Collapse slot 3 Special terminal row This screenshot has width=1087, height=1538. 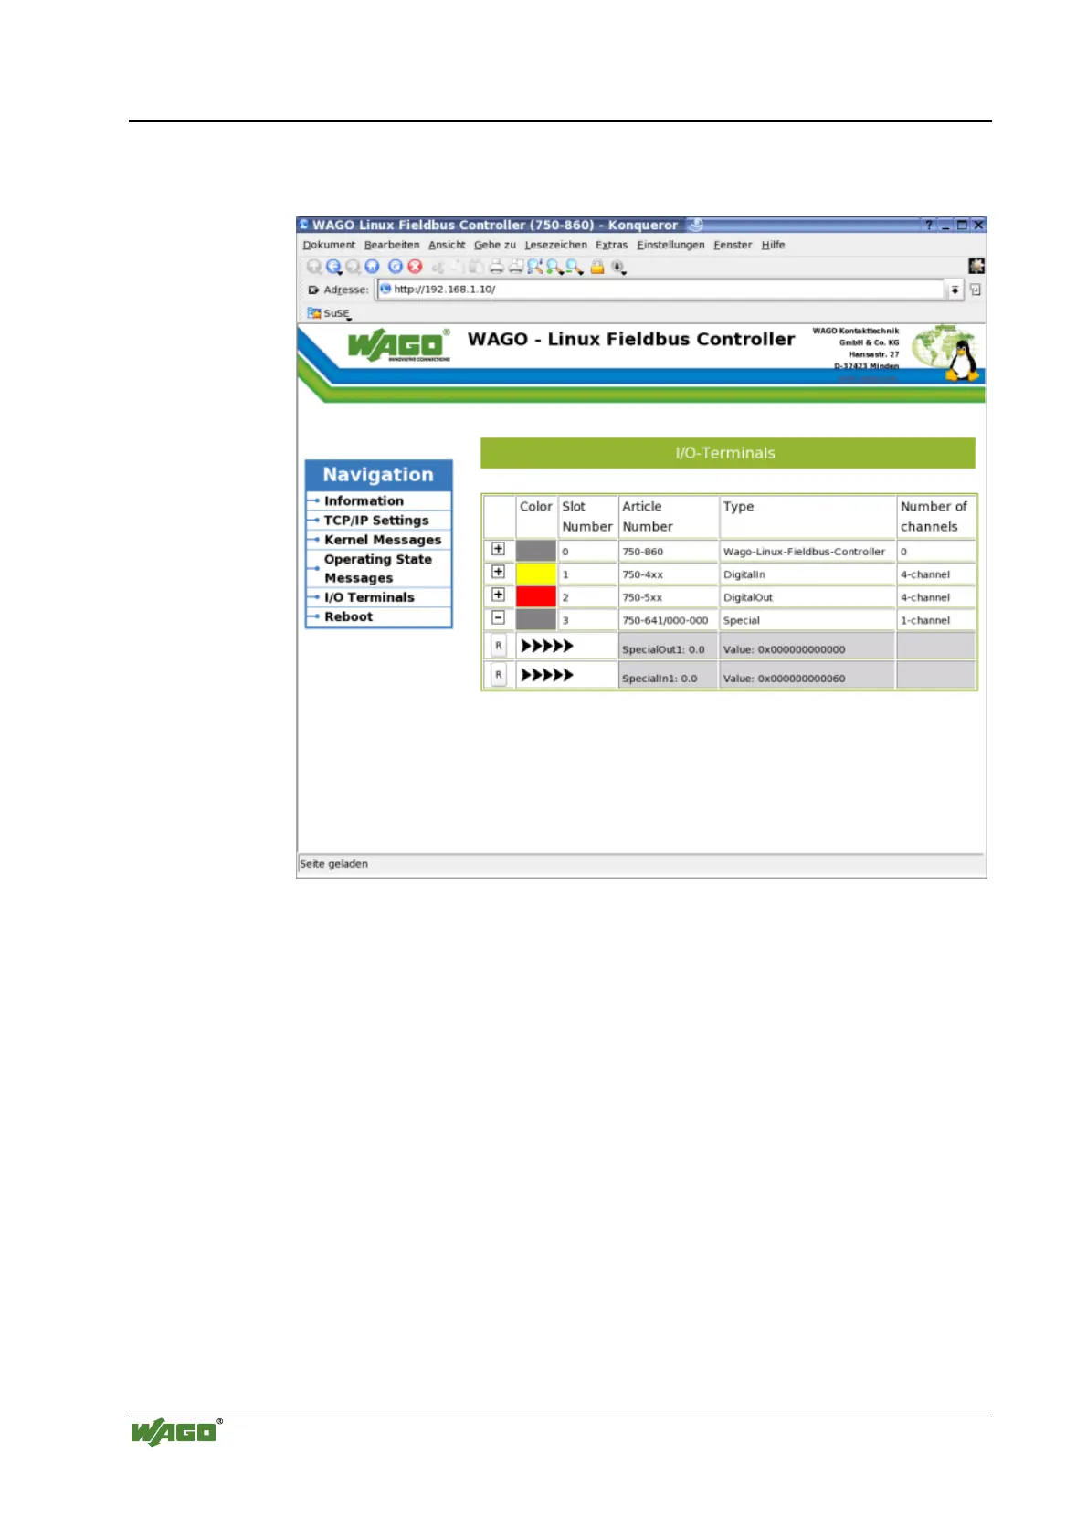click(x=498, y=617)
